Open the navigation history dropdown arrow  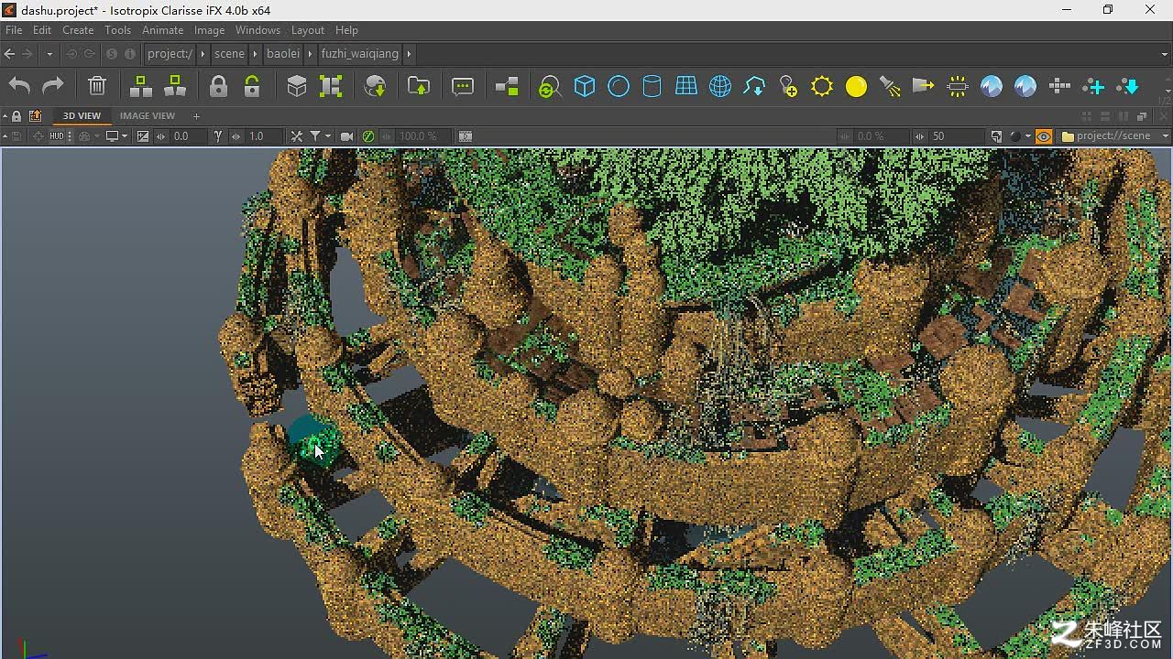pyautogui.click(x=49, y=54)
